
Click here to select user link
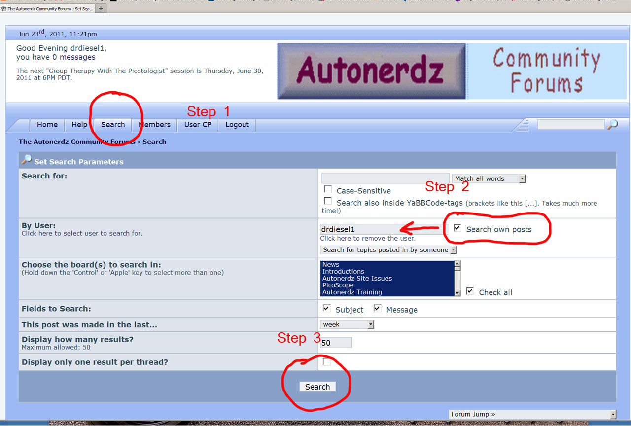[82, 233]
